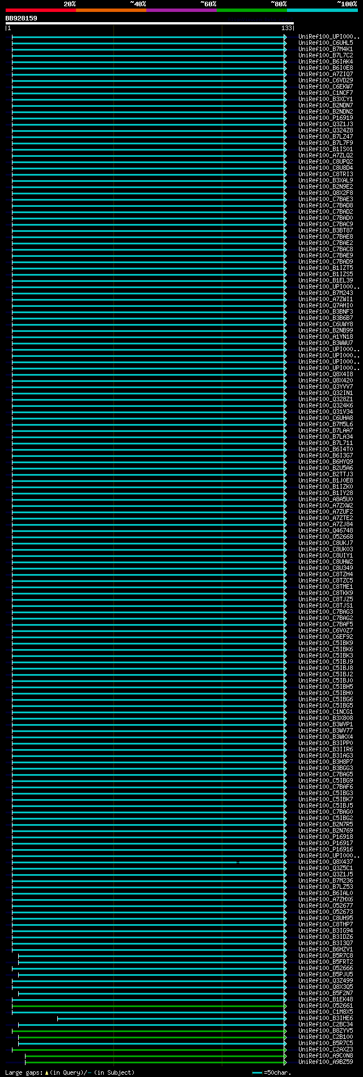The width and height of the screenshot is (363, 1077).
Task: Click subject label UniRef100_A8A5U0
Action: (x=326, y=499)
